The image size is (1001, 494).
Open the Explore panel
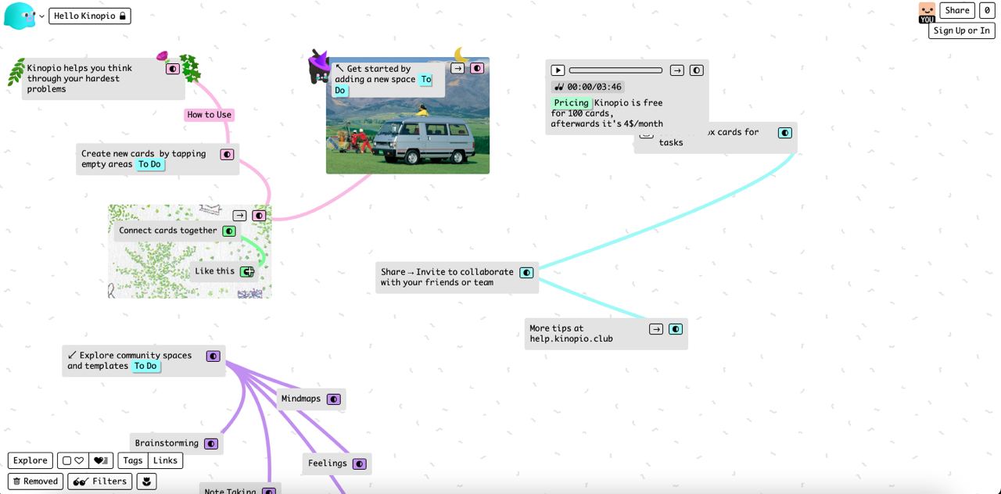[x=30, y=460]
